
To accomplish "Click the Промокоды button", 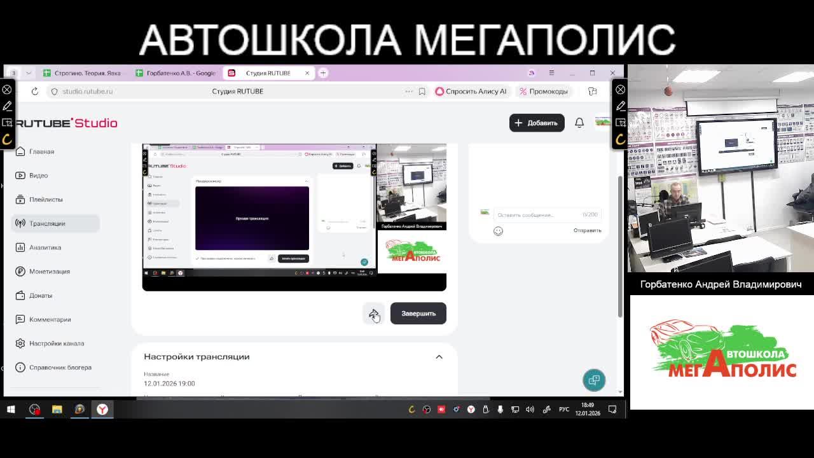I will pos(544,92).
